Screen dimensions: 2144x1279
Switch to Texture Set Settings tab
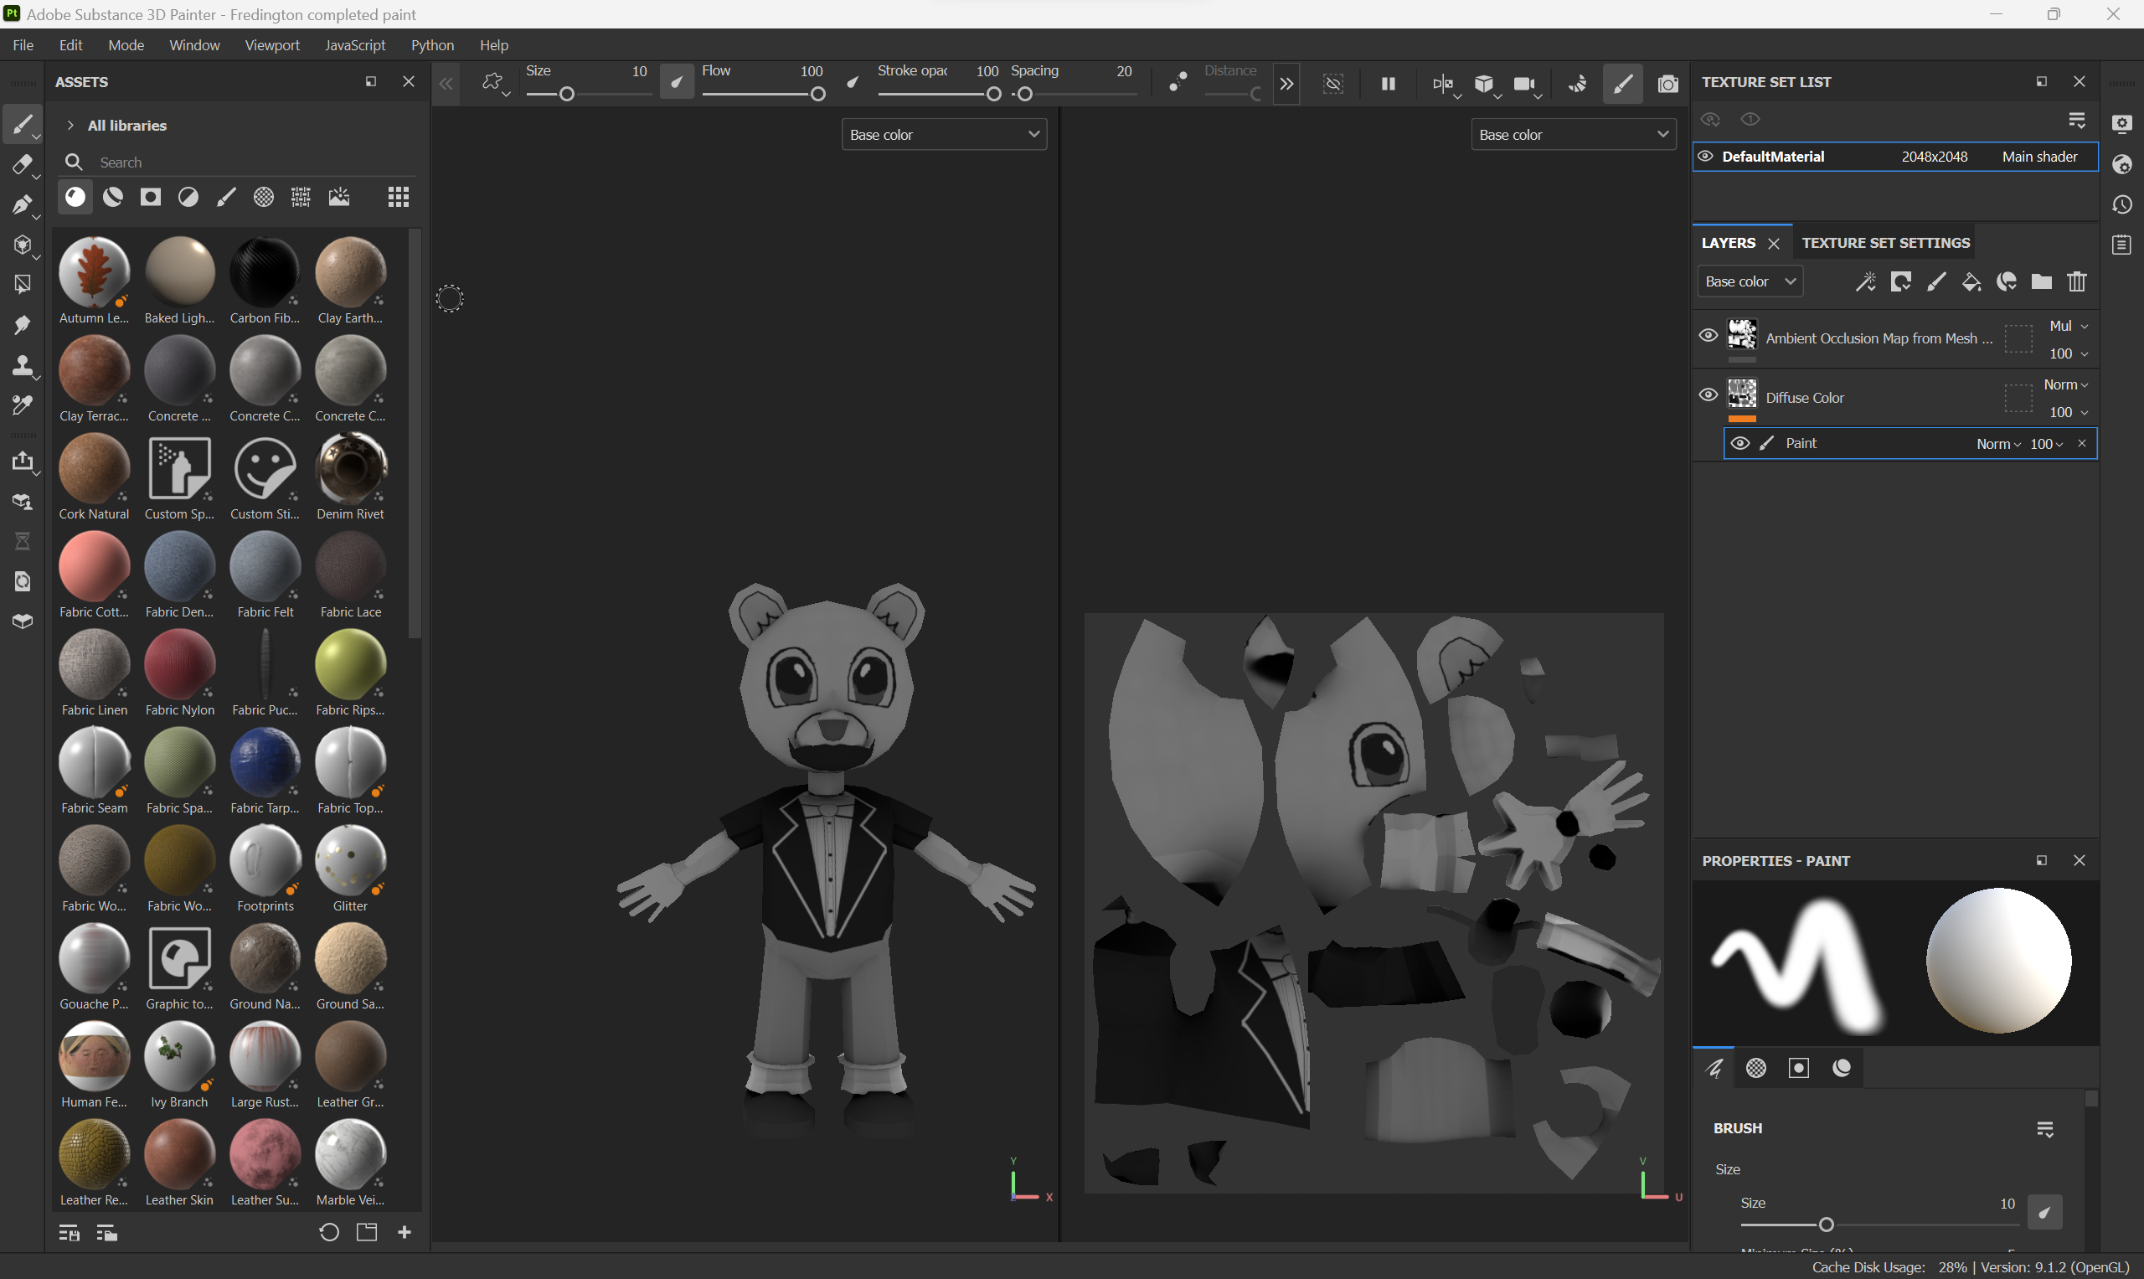(x=1884, y=243)
